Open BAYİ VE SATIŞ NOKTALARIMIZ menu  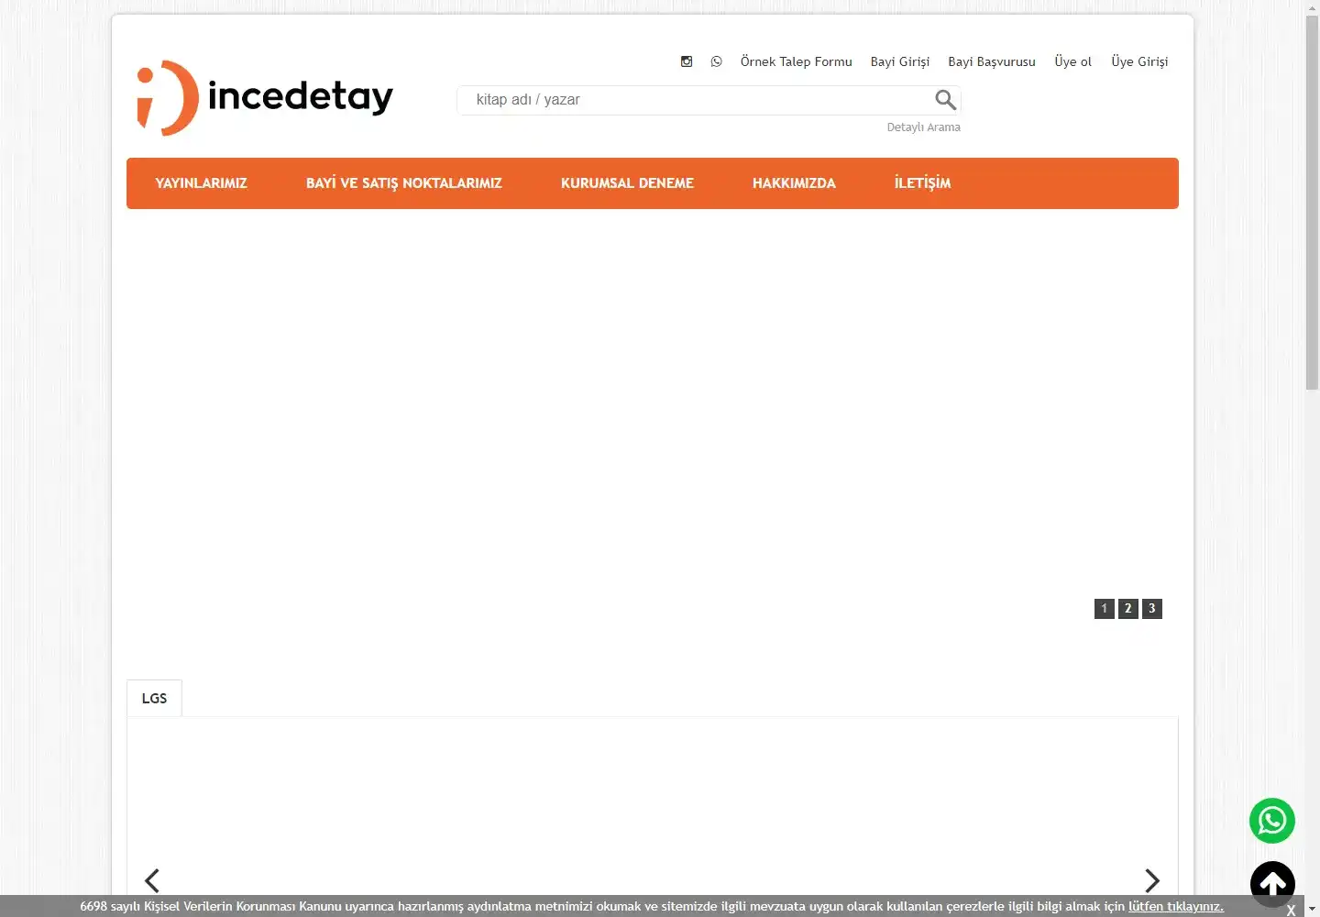(x=404, y=183)
